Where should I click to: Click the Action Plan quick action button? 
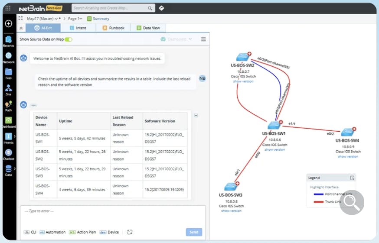[x=82, y=232]
